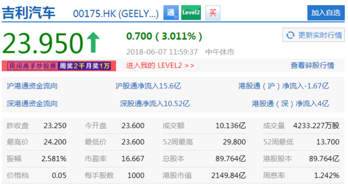Click the blue 通 Stock Connect icon

171,12
